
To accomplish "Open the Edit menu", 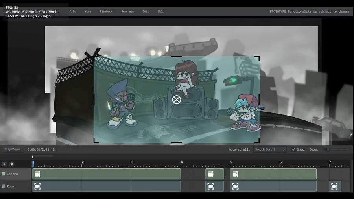I will pyautogui.click(x=146, y=11).
